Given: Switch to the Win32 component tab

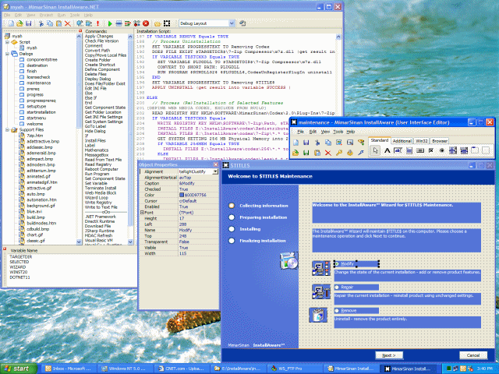Looking at the screenshot, I should pos(421,141).
